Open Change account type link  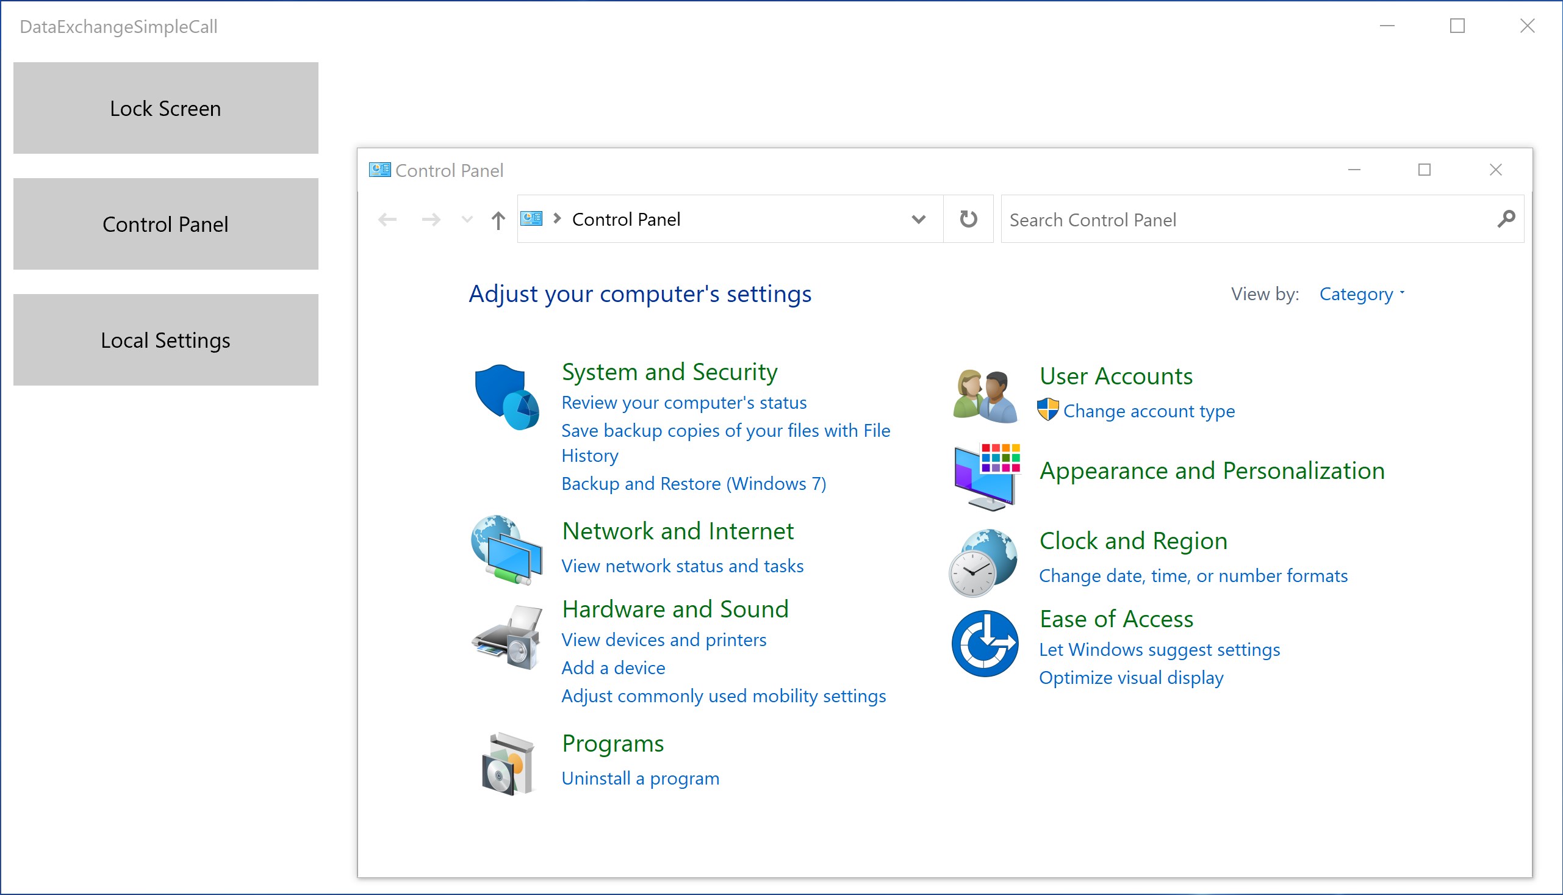pos(1148,411)
